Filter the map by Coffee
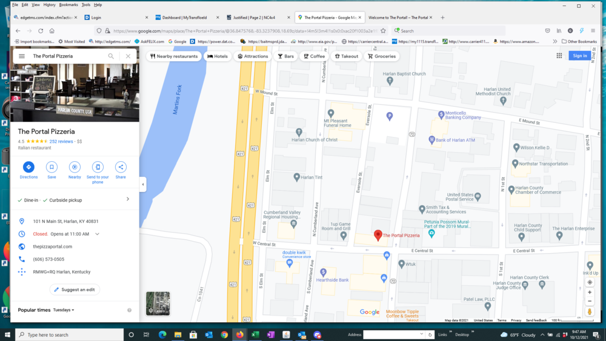The image size is (606, 341). [314, 56]
